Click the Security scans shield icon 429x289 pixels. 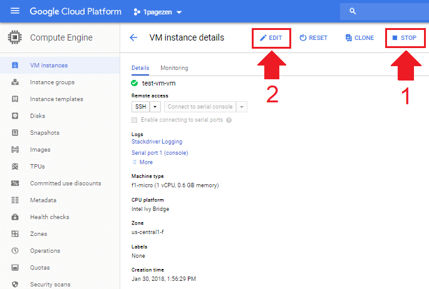[15, 285]
